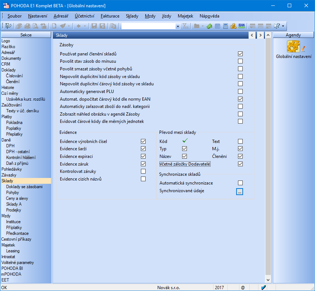Enable Automaticky generovat PLU checkbox
The width and height of the screenshot is (315, 291).
click(240, 91)
